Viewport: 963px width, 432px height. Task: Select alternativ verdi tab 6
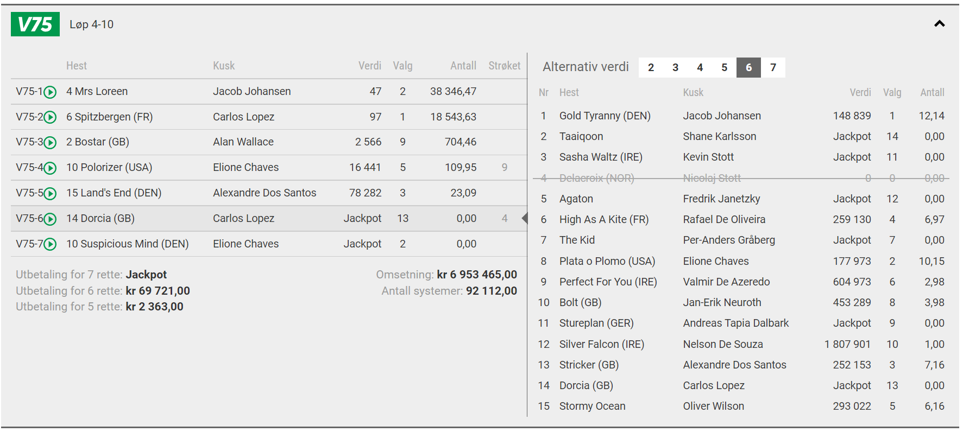(x=748, y=67)
